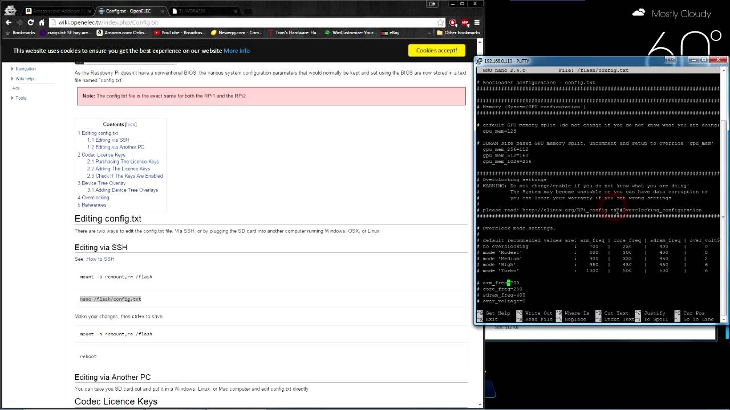Jump to 2.2 Adding The Licence Keys

(119, 169)
